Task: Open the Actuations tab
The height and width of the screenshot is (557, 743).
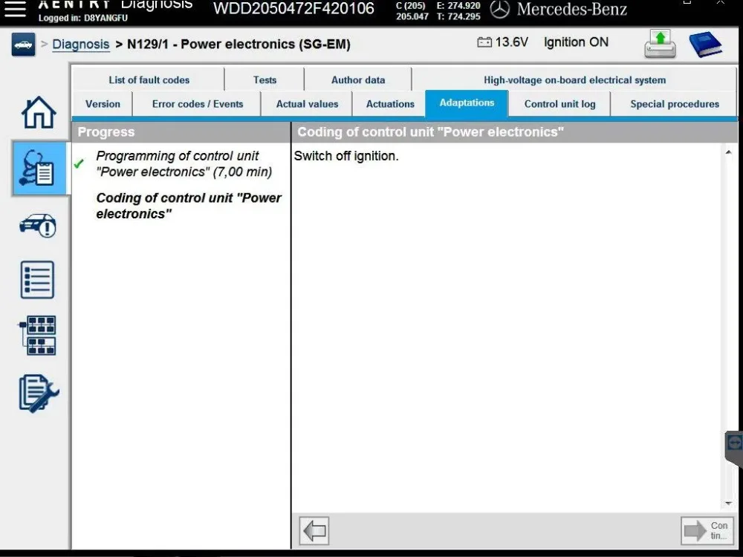Action: click(x=390, y=104)
